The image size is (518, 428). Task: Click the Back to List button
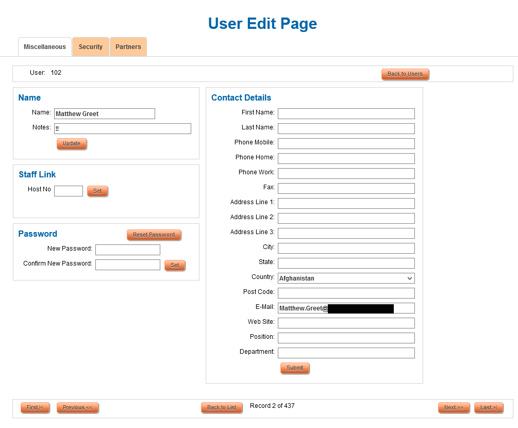222,408
